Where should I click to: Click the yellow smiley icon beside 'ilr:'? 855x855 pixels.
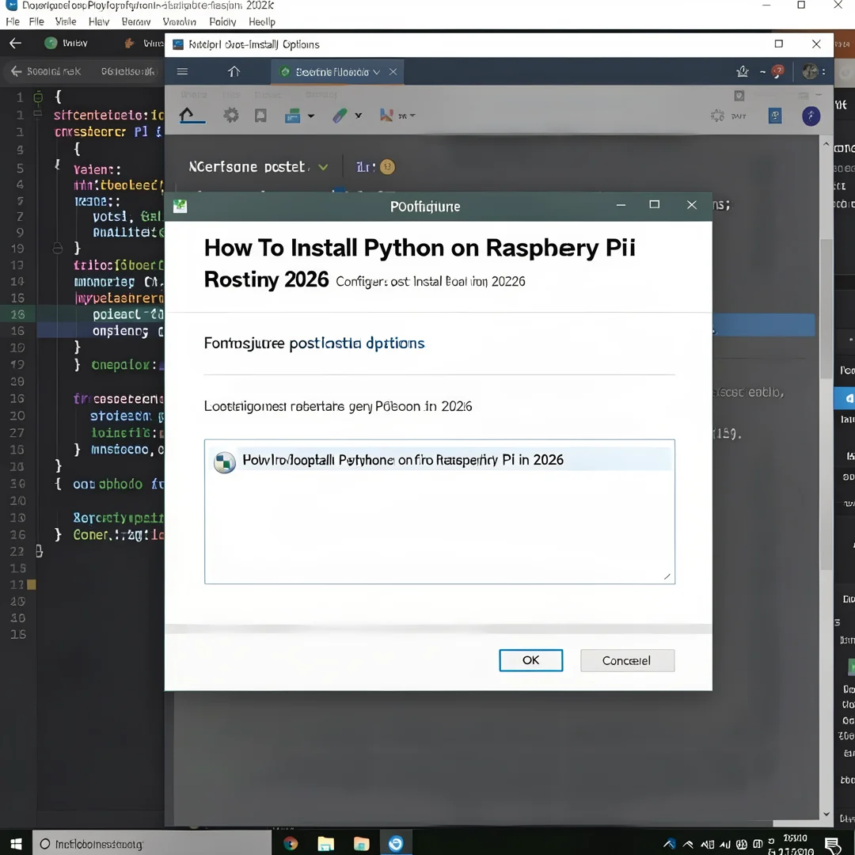click(x=387, y=167)
